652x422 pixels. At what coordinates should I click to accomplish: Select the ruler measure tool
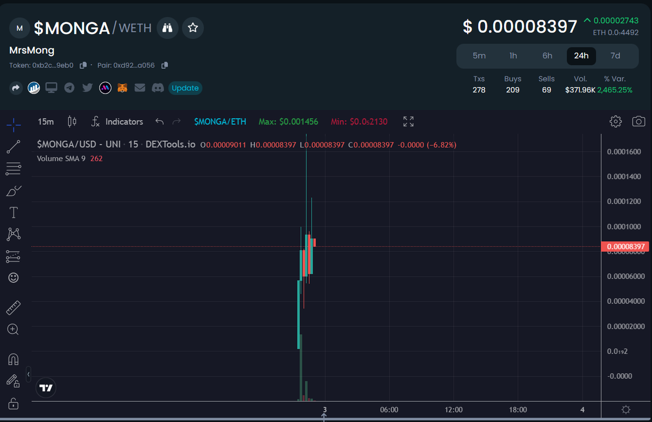[x=14, y=308]
